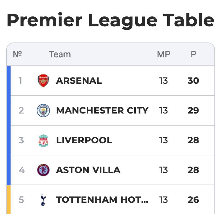
Task: Open the LIVERPOOL team link
Action: point(84,140)
